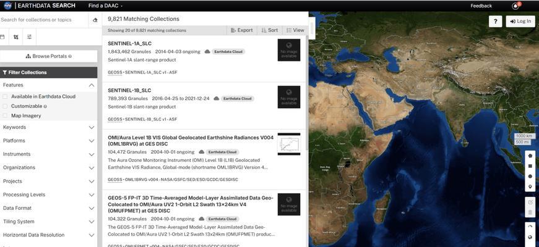Open the map help question mark

495,21
